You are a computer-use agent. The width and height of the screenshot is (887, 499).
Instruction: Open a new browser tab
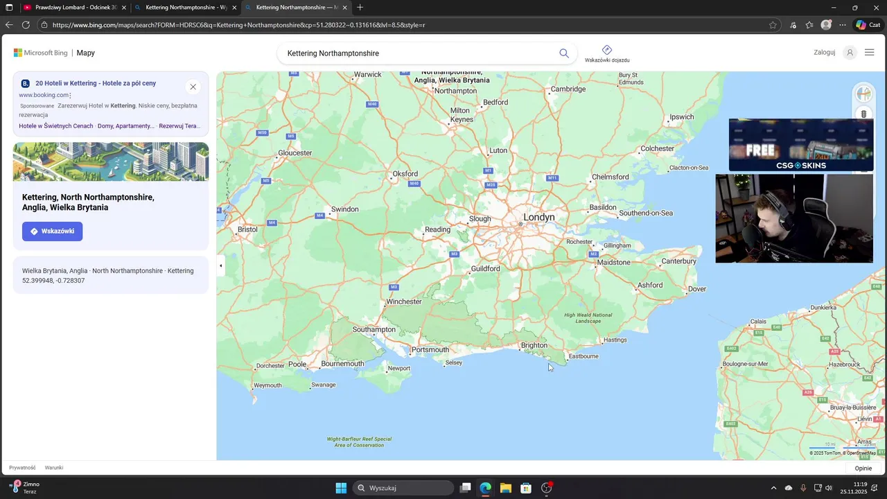360,8
